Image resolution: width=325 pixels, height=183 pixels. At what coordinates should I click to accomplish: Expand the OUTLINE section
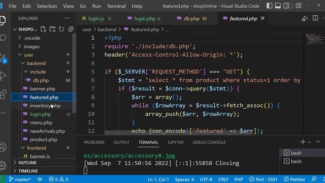click(44, 163)
